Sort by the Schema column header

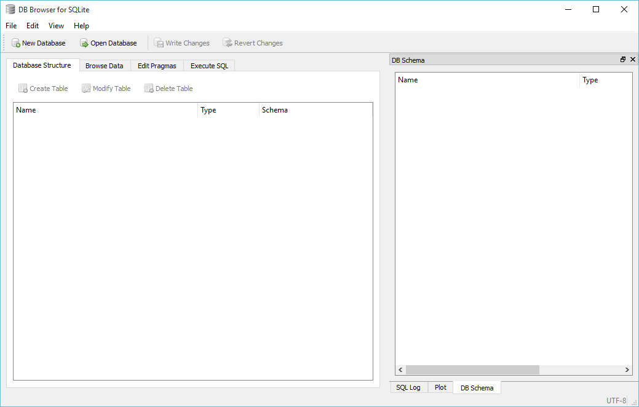pyautogui.click(x=275, y=110)
